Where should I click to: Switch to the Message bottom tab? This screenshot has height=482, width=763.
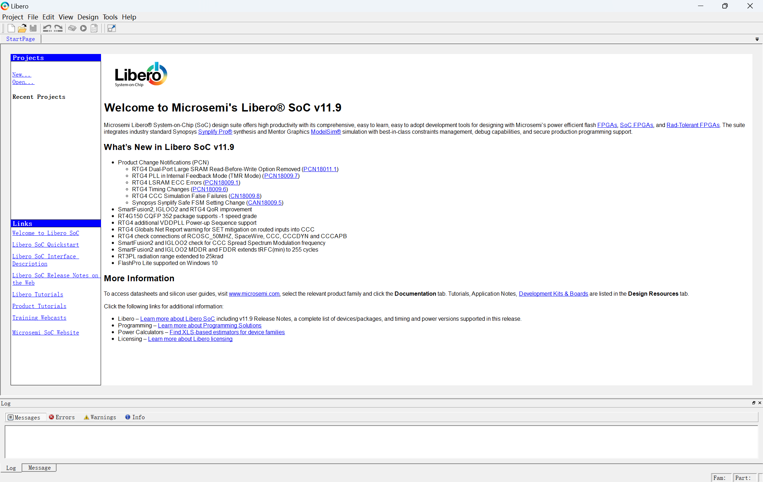39,468
